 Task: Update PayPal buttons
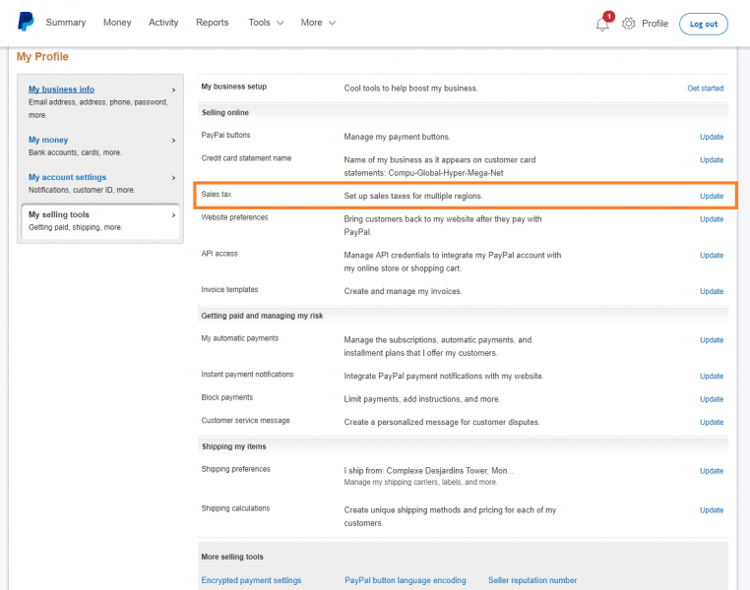[712, 137]
